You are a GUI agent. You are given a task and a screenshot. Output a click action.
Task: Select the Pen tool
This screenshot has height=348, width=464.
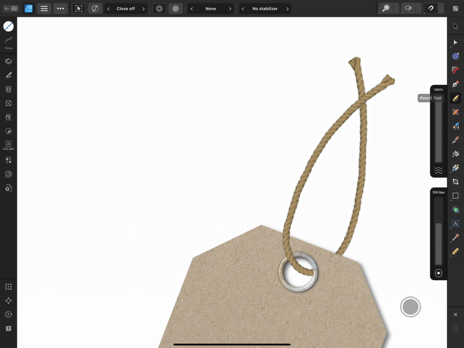point(455,84)
